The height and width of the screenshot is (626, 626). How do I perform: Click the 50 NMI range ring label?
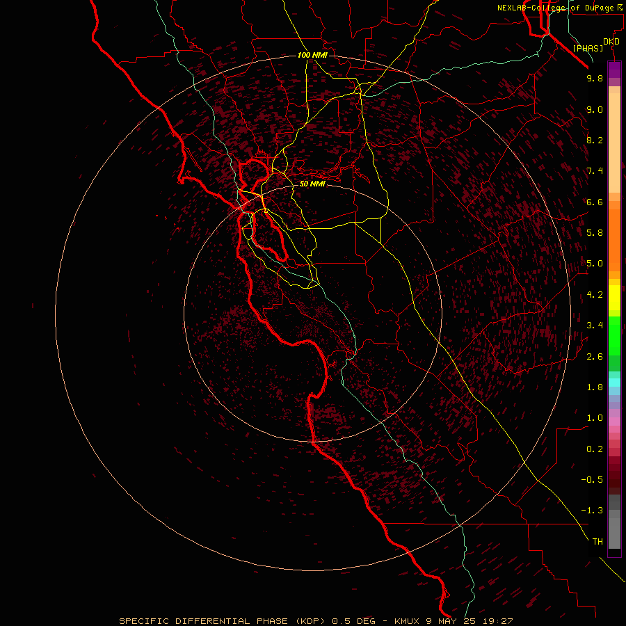click(x=312, y=184)
